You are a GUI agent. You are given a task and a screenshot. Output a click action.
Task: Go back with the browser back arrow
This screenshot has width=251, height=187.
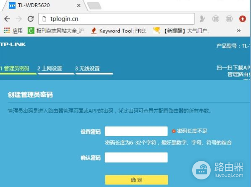[7, 19]
